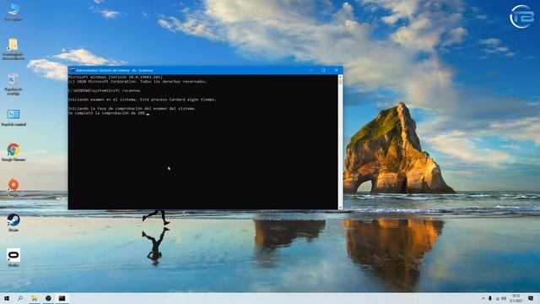Screen dimensions: 540x304
Task: Click the 'Iniciando examen en el sistema' line
Action: click(x=143, y=100)
